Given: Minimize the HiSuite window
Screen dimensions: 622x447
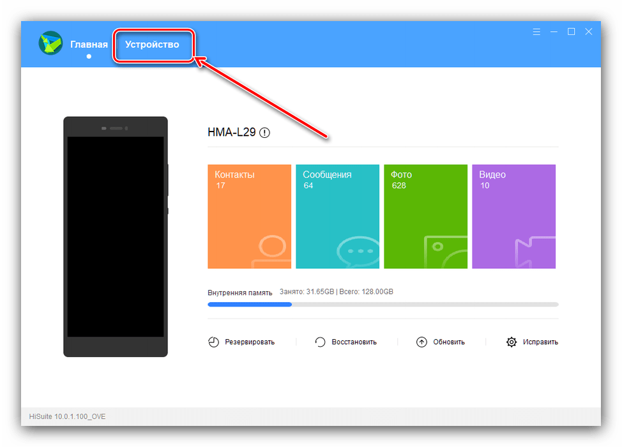Looking at the screenshot, I should click(554, 31).
